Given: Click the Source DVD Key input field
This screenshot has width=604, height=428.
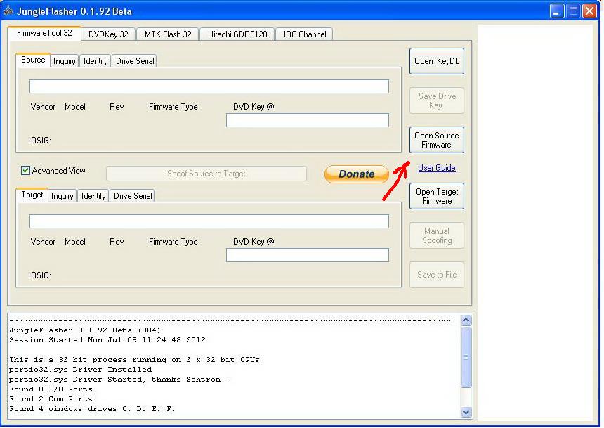Looking at the screenshot, I should coord(307,120).
